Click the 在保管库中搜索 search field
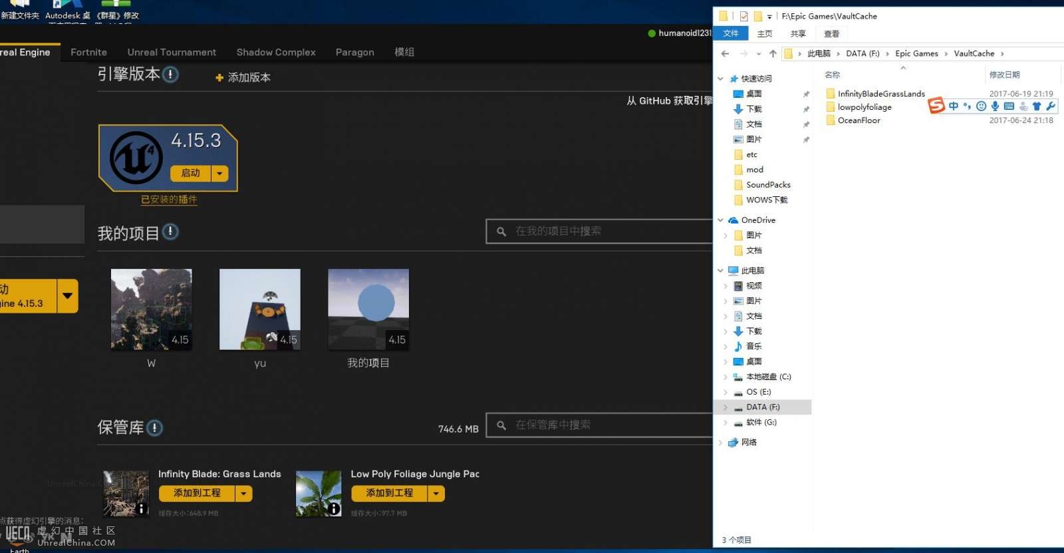Screen dimensions: 1064x553 [600, 425]
